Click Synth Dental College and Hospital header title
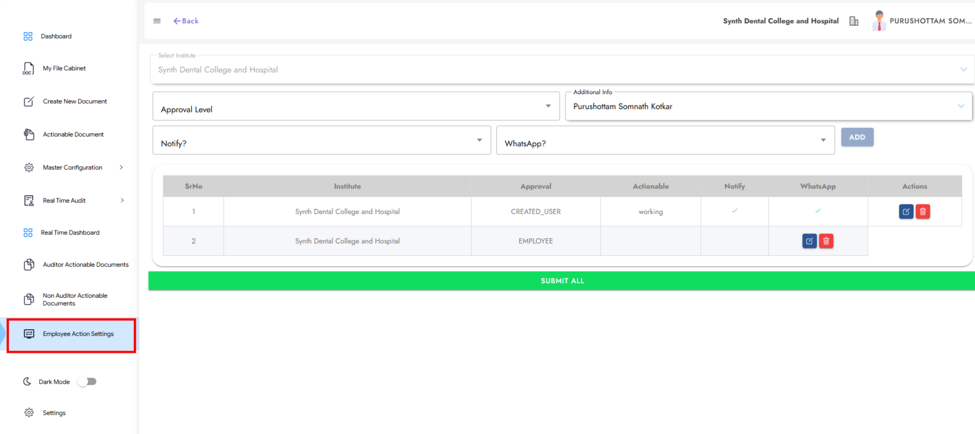975x434 pixels. (x=781, y=21)
